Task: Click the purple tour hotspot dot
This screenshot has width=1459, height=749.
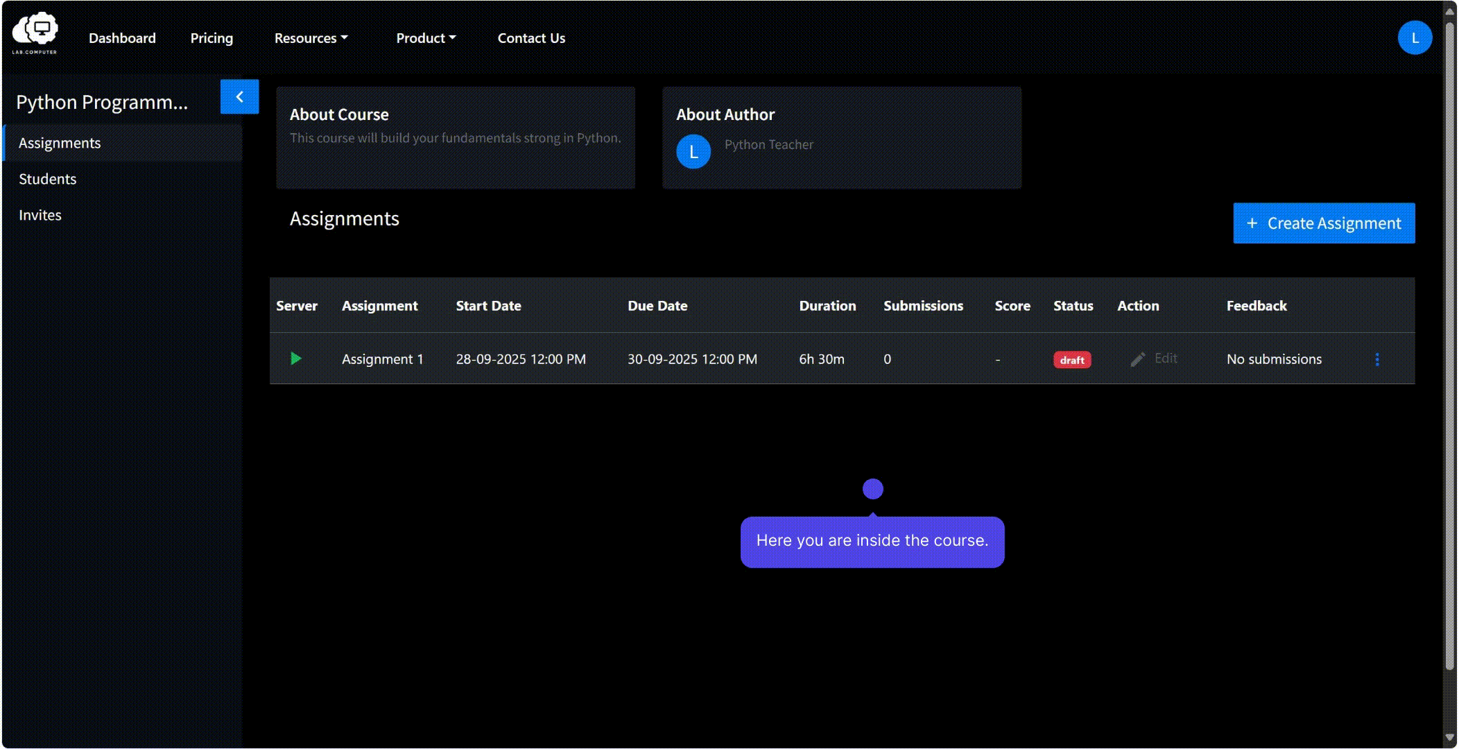Action: coord(872,489)
